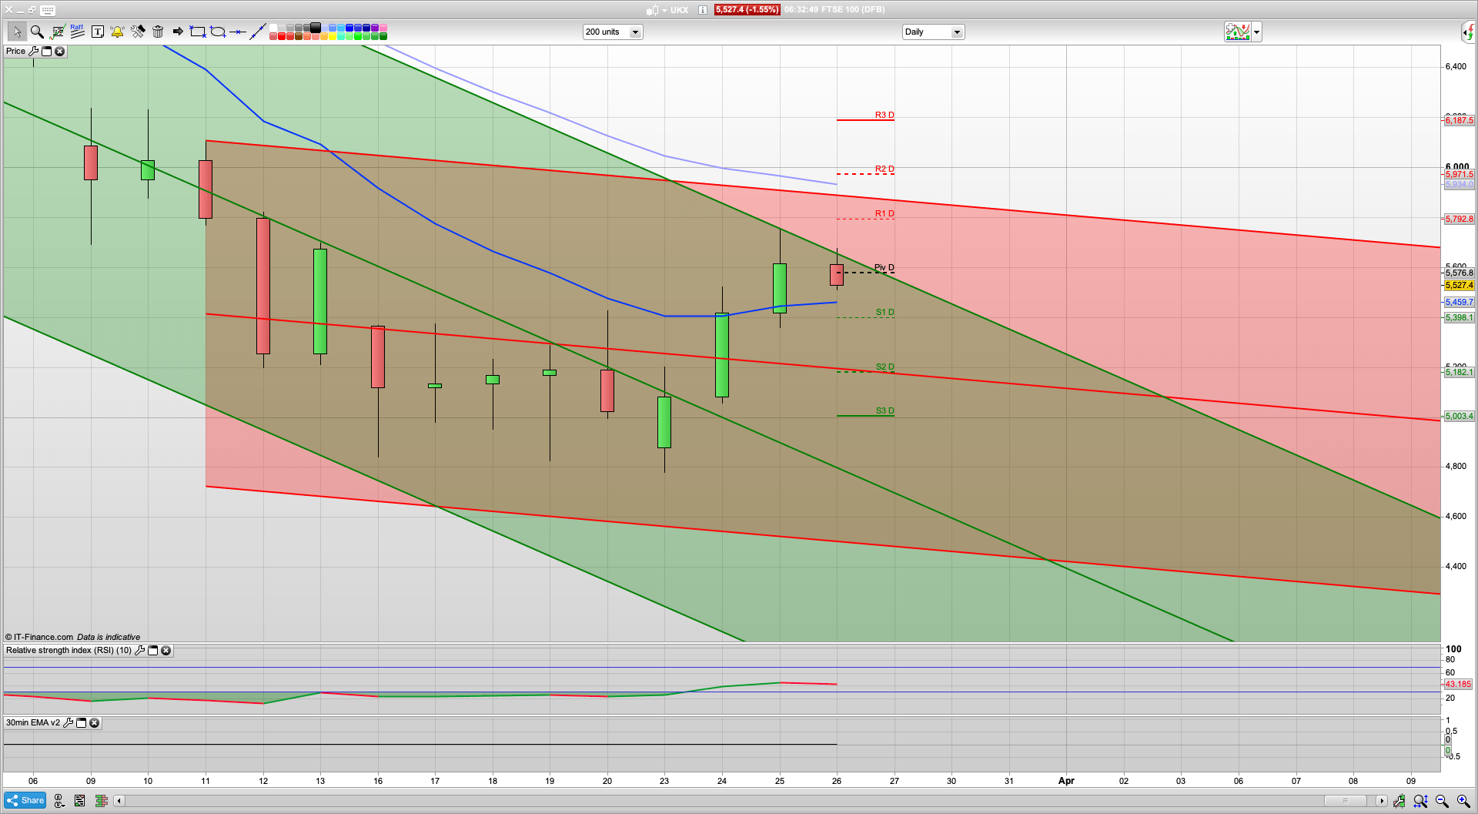Viewport: 1478px width, 814px height.
Task: Close the 30min EMA v2 indicator panel
Action: point(94,723)
